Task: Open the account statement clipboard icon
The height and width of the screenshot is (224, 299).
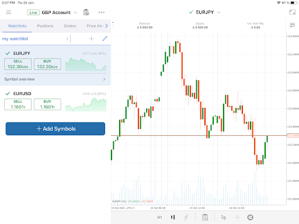Action: tap(86, 12)
